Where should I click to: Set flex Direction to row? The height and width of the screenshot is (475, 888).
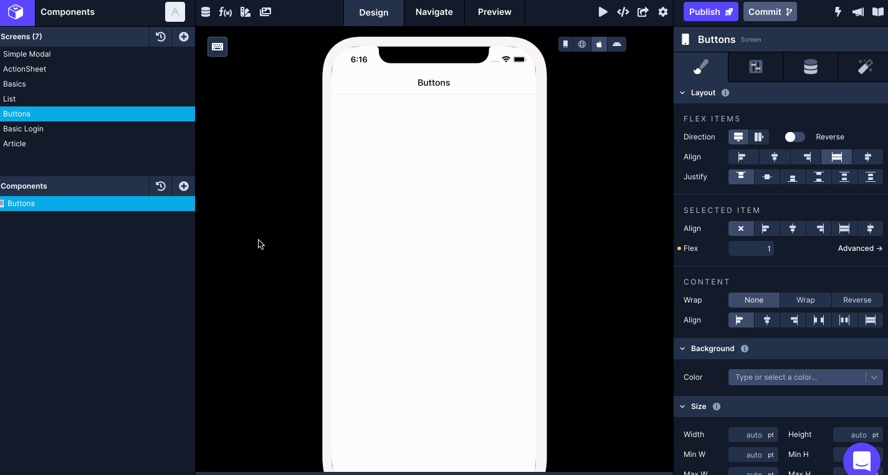click(x=759, y=137)
